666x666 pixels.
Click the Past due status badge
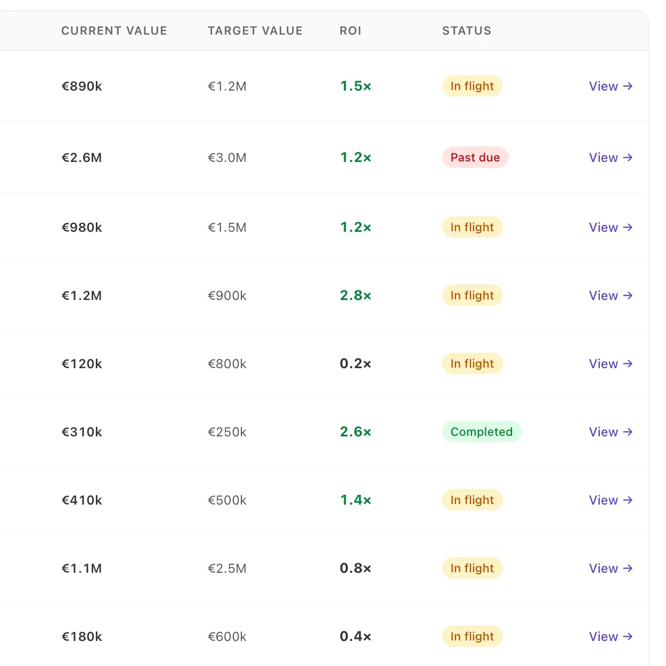(475, 158)
